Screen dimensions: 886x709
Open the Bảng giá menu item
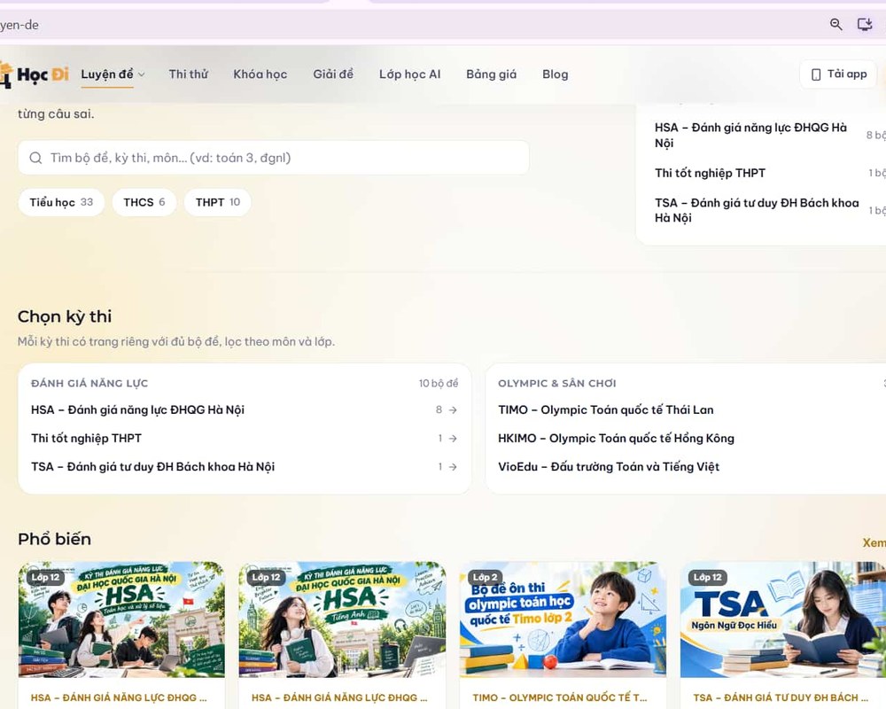tap(491, 74)
